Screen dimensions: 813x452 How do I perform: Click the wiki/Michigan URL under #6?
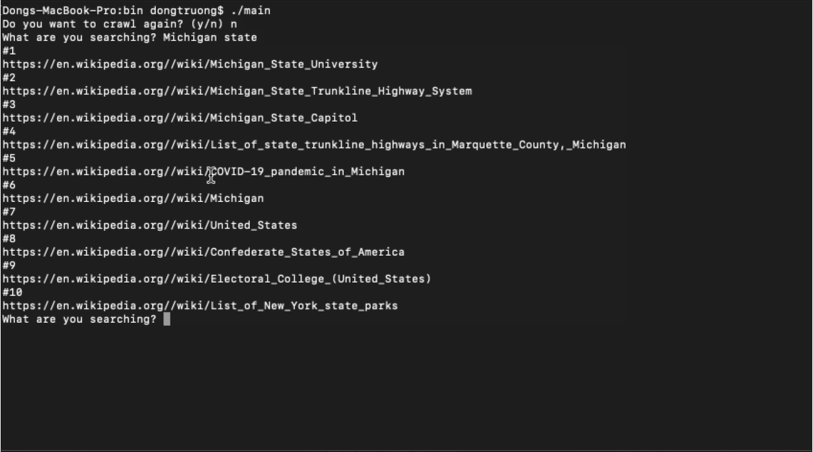click(133, 198)
